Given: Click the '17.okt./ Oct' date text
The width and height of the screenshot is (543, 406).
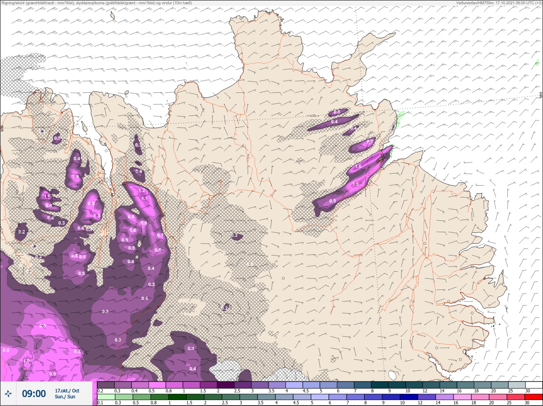Looking at the screenshot, I should point(67,391).
